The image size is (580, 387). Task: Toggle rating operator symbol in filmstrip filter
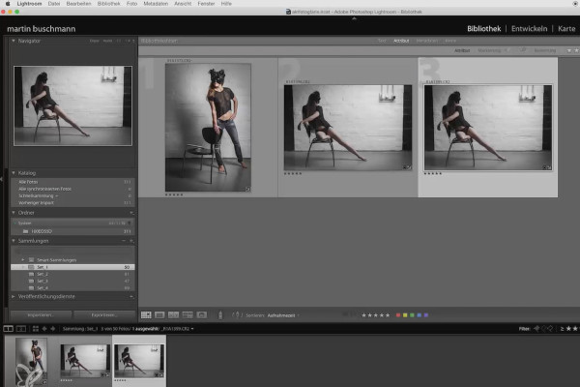pyautogui.click(x=562, y=329)
